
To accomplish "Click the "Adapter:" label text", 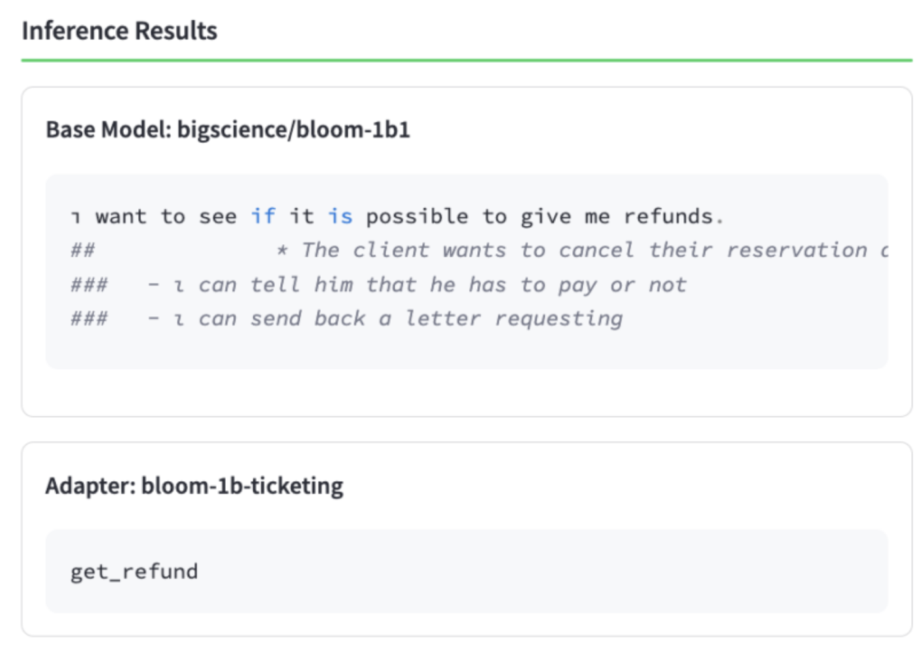I will pos(90,486).
